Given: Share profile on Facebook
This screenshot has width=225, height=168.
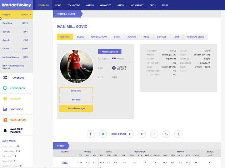Looking at the screenshot, I should pos(91,134).
